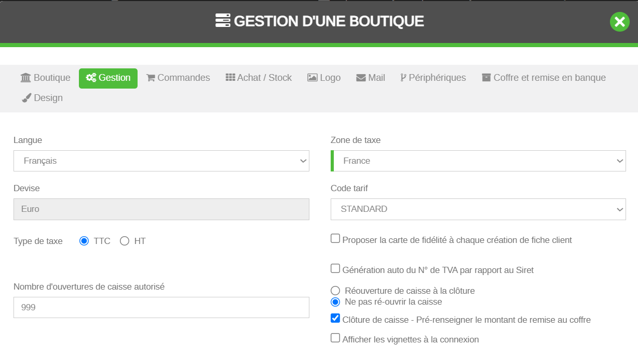
Task: Click the gears icon on Gestion tab
Action: [x=91, y=78]
